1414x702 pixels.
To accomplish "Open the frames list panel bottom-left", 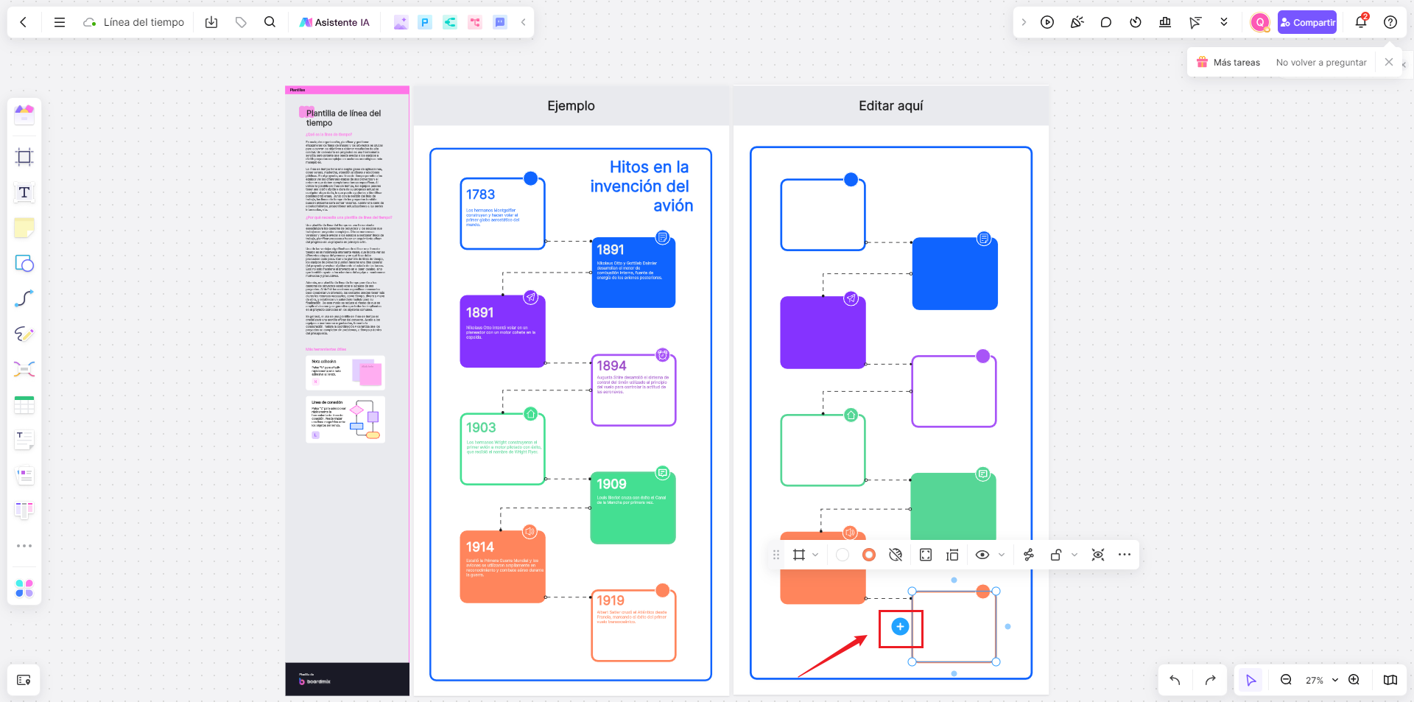I will 24,680.
